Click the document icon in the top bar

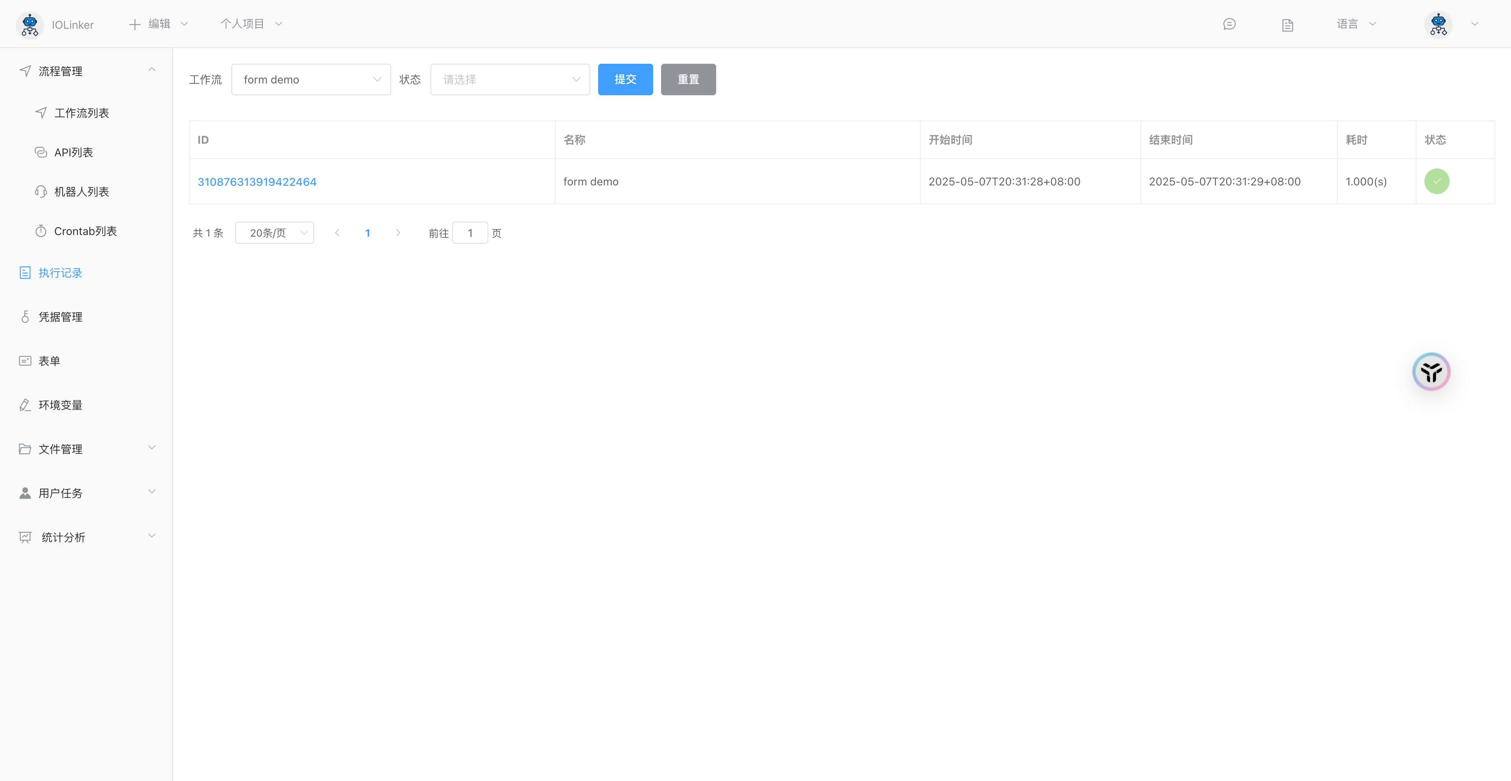click(1287, 25)
